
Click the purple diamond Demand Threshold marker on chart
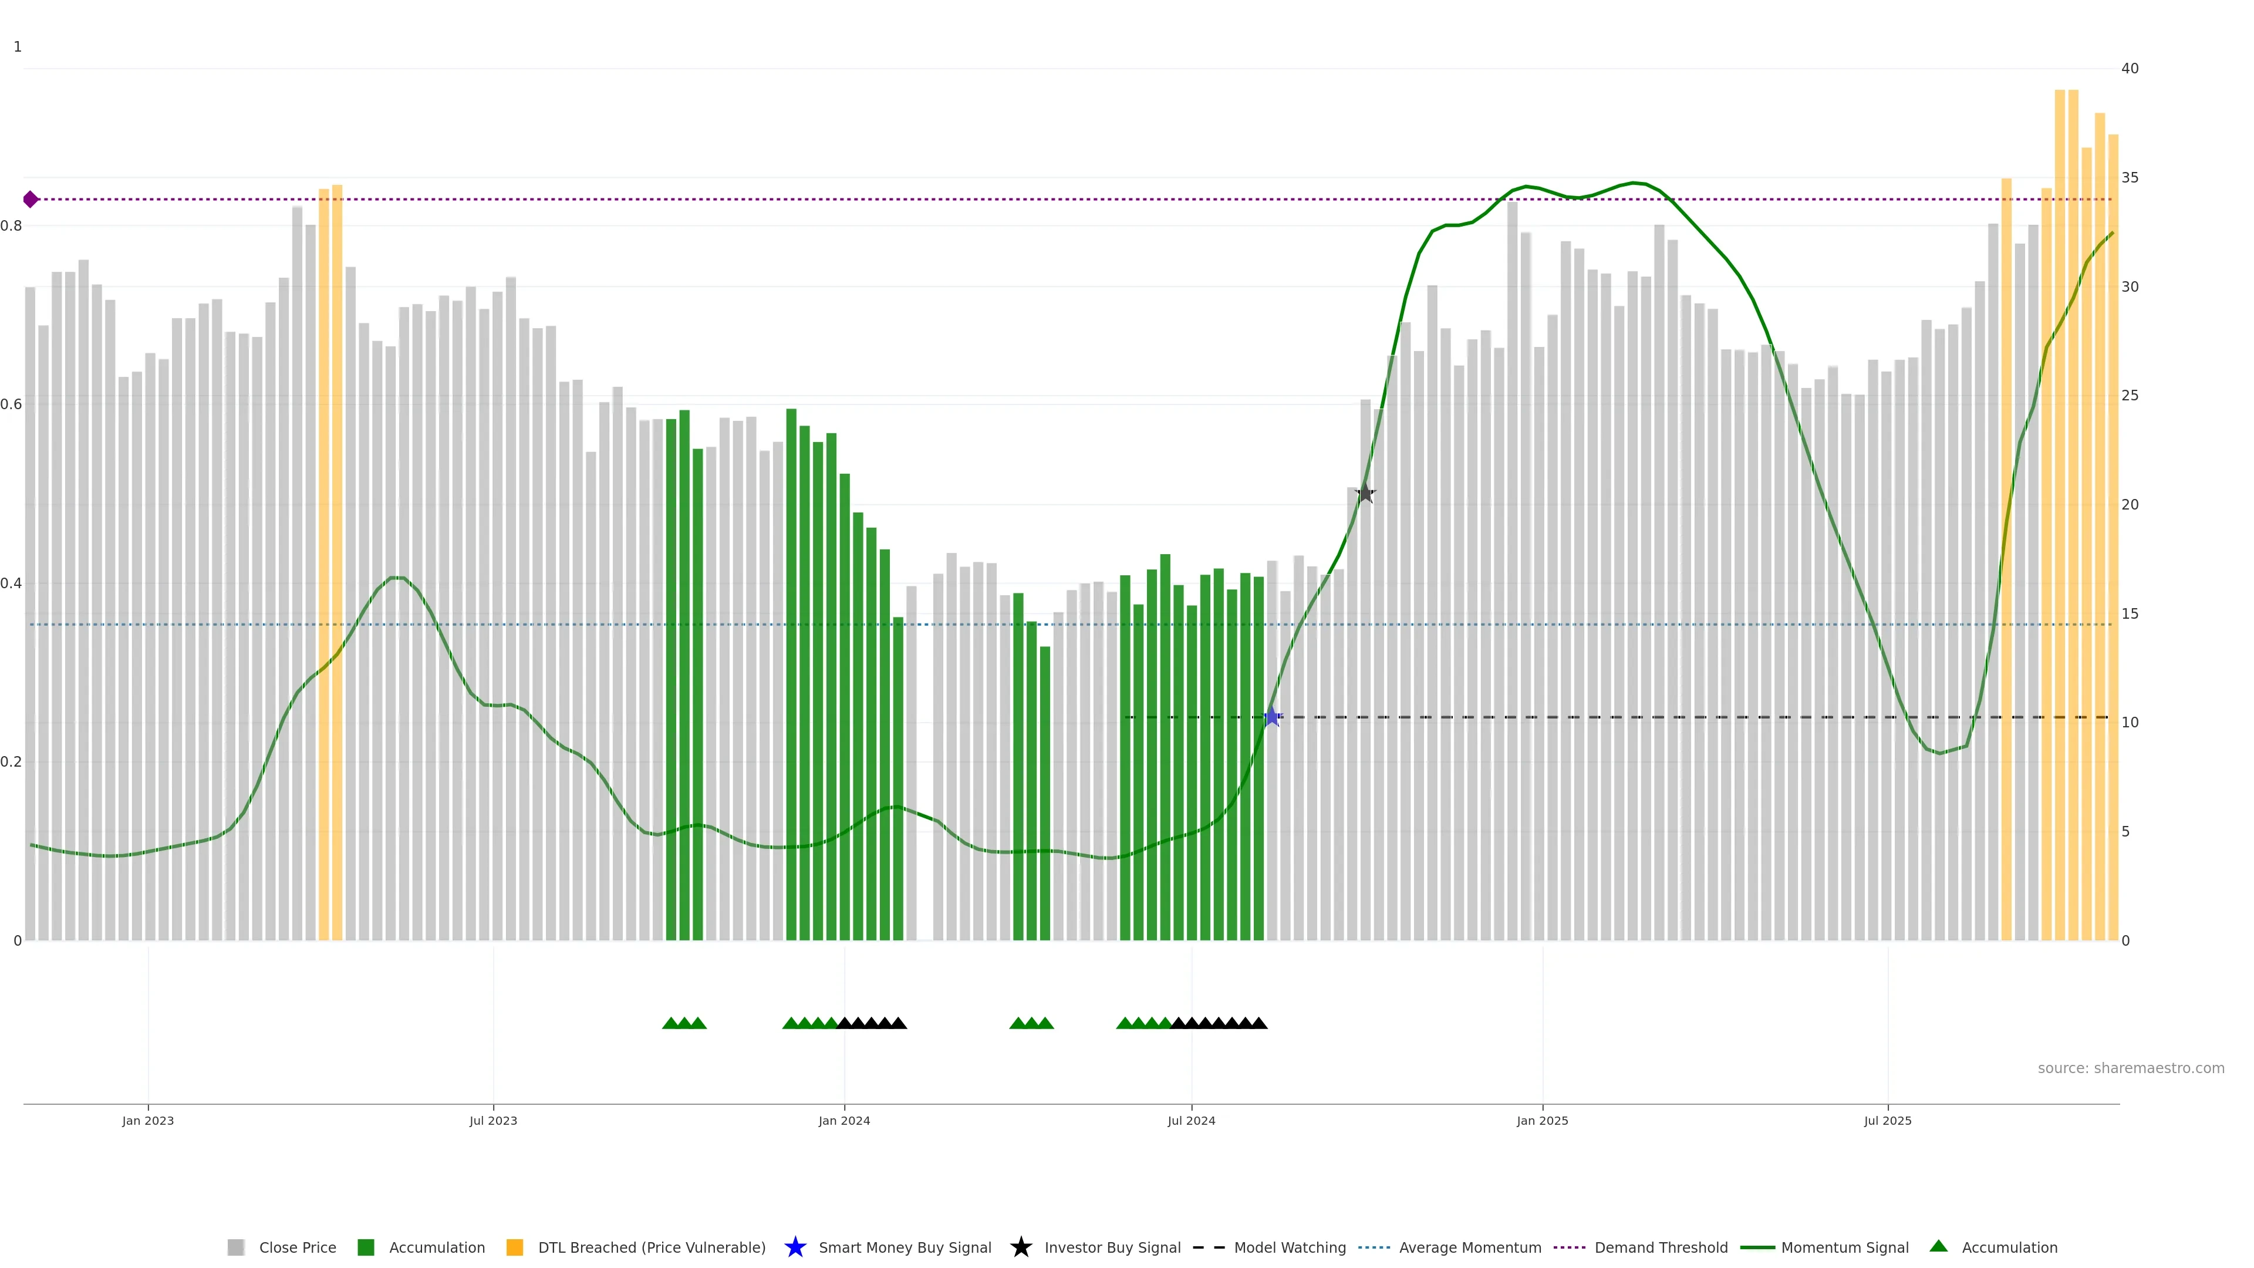31,200
